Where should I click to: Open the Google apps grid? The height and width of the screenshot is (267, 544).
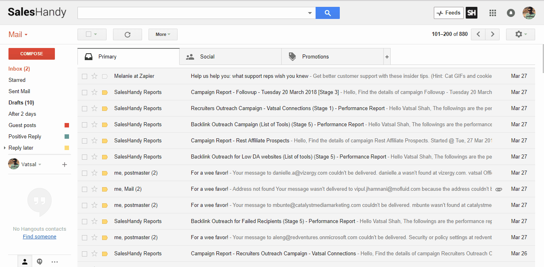(x=492, y=13)
